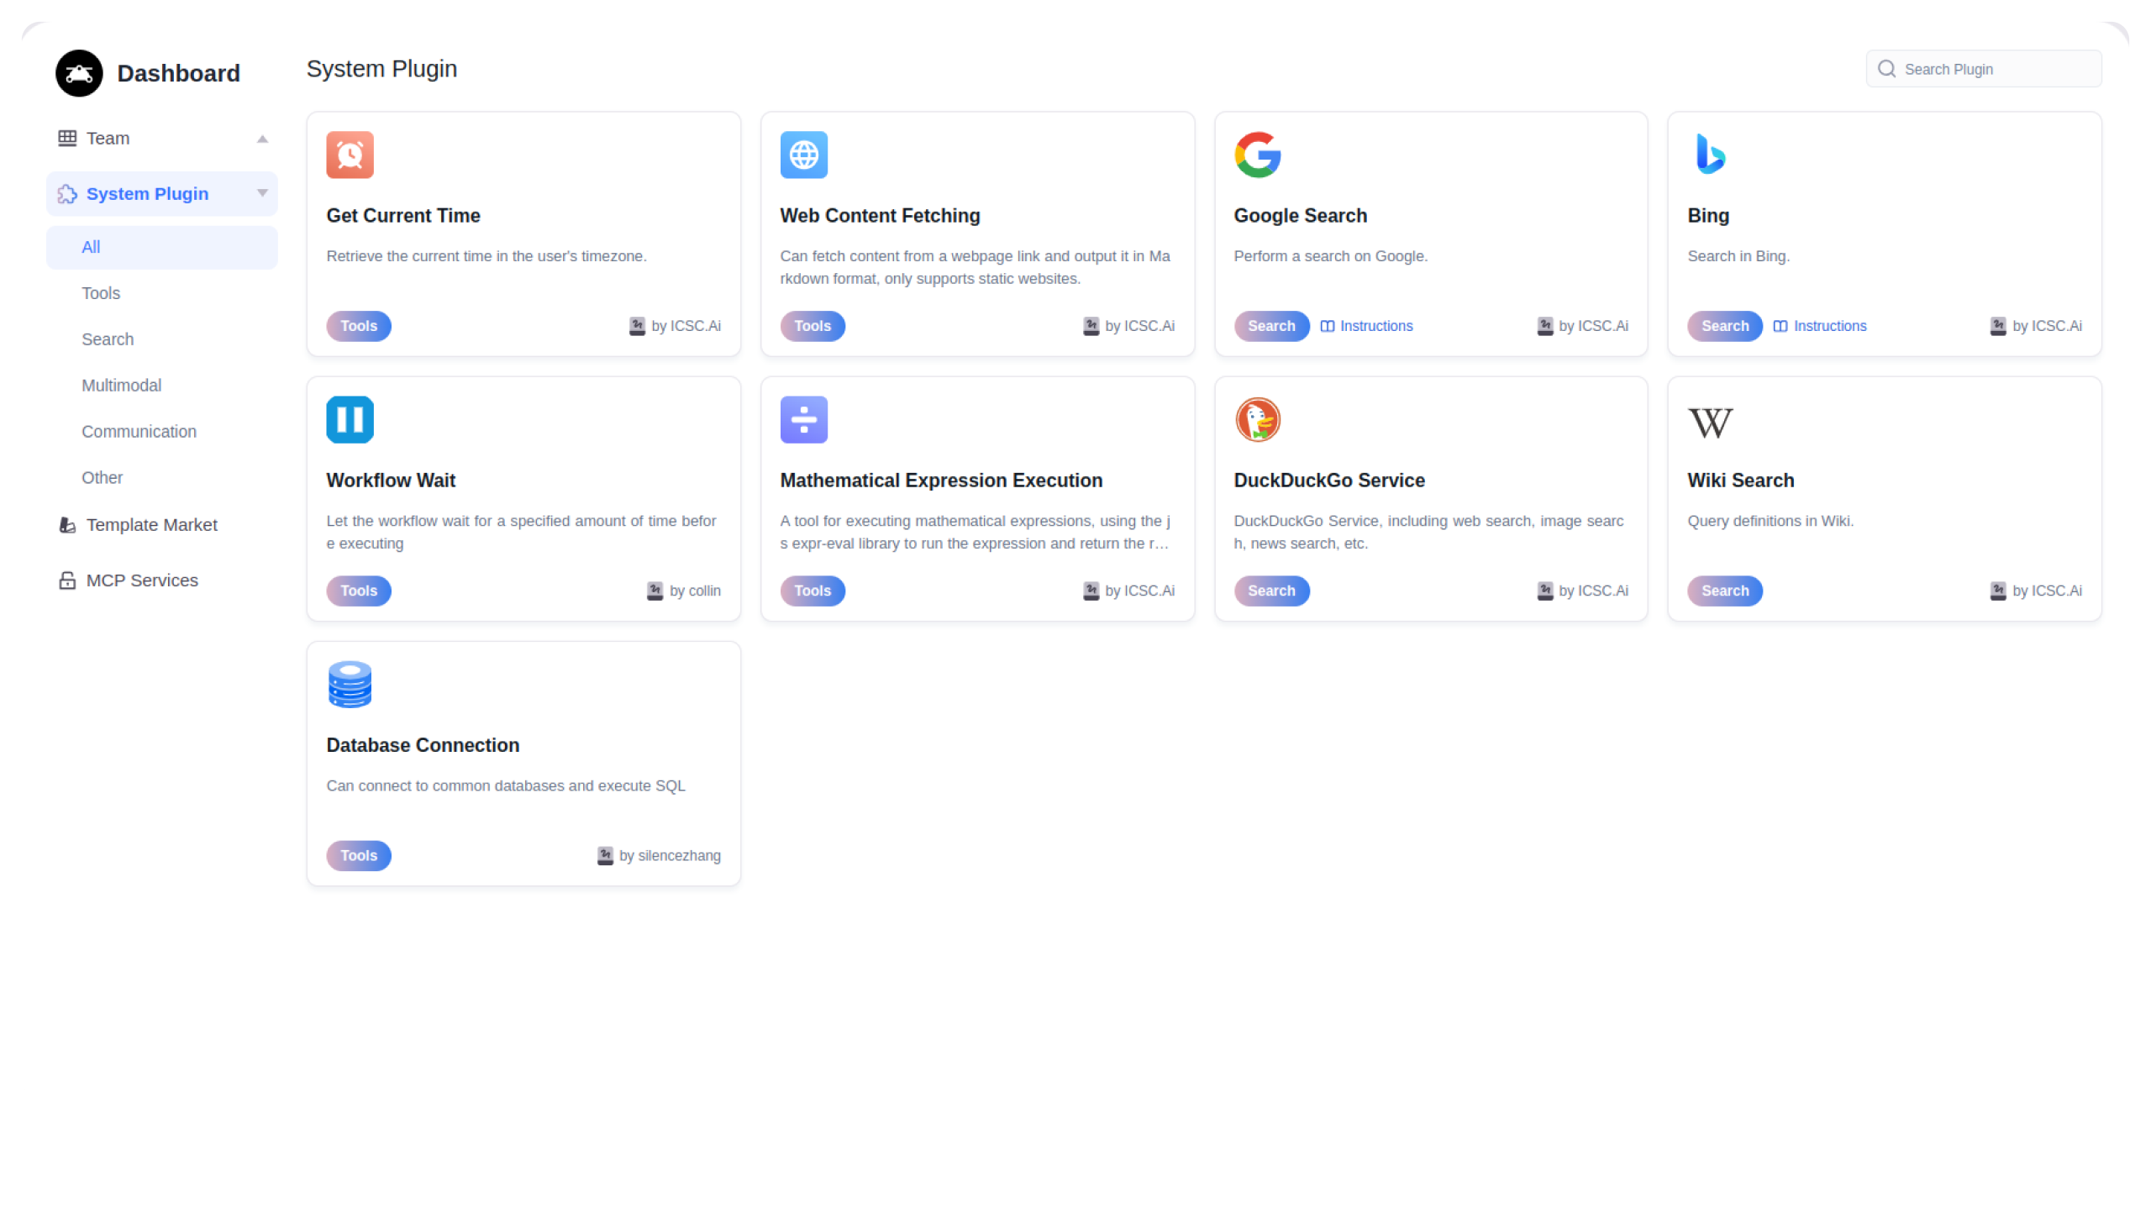Go to MCP Services page
2151x1208 pixels.
[142, 580]
